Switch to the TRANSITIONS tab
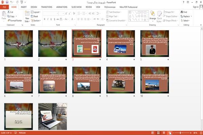 point(47,7)
